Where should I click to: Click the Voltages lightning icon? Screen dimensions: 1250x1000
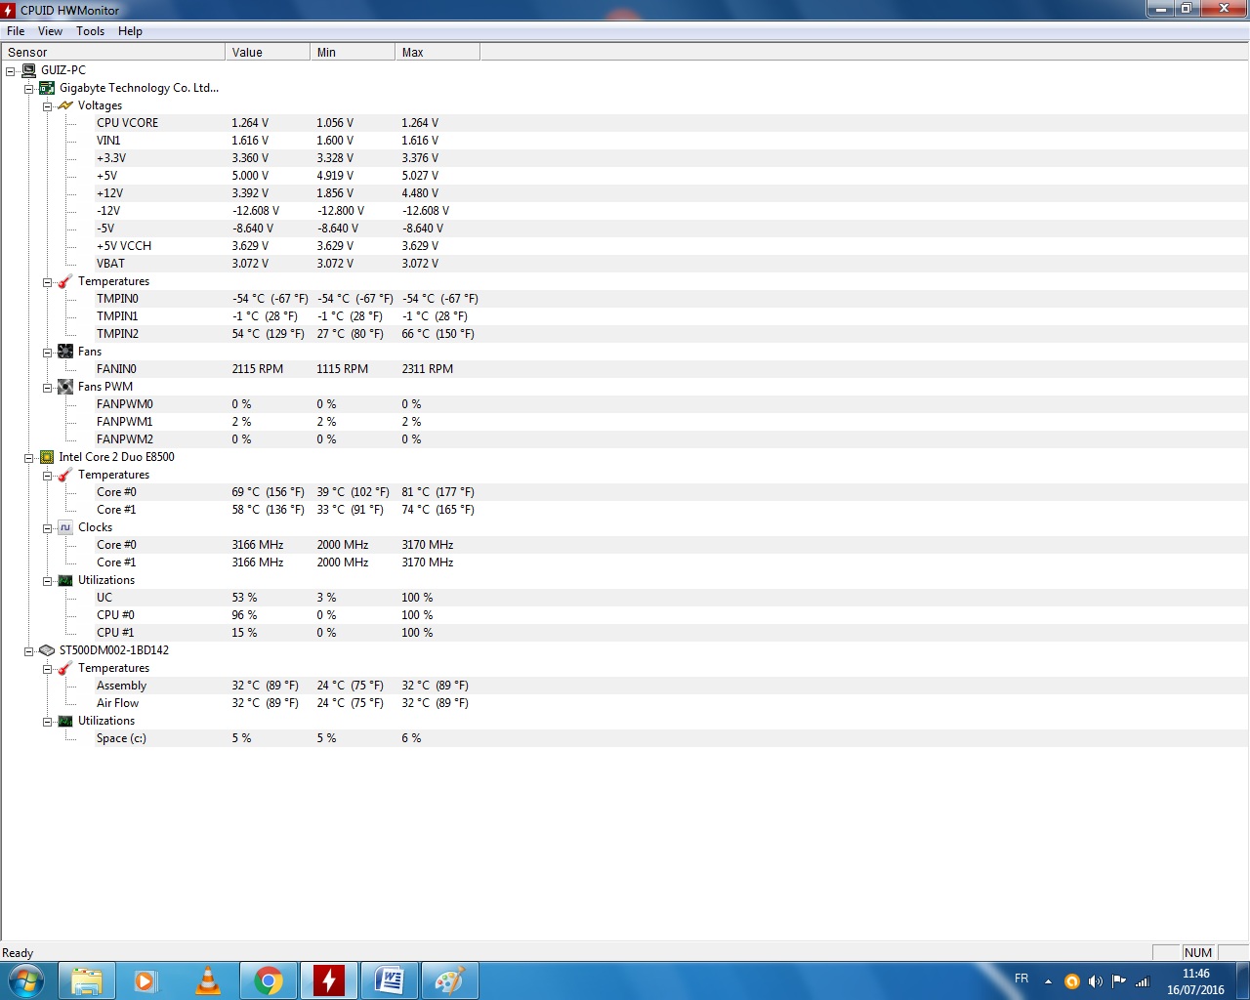pyautogui.click(x=65, y=105)
